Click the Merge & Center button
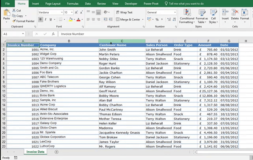The width and height of the screenshot is (253, 160). (129, 19)
